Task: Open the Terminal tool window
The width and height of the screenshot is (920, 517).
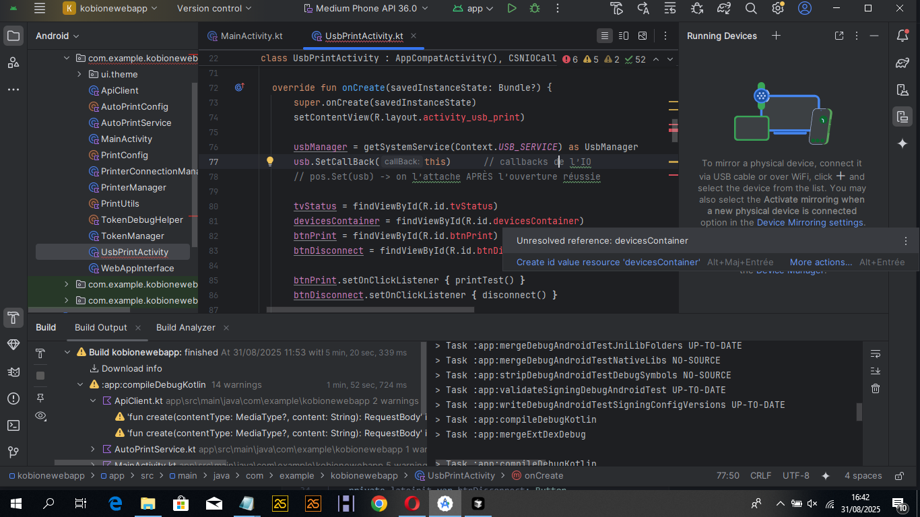Action: click(x=13, y=425)
